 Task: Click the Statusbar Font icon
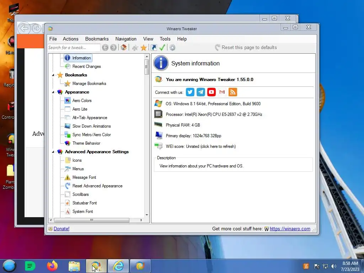(x=67, y=203)
